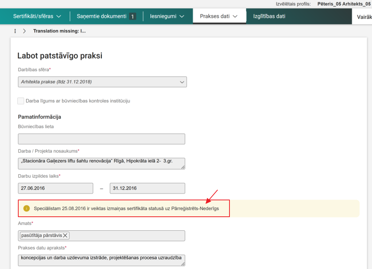
Task: Enable Darba līgums ar būvniecības kontroles institūciju
Action: point(20,101)
